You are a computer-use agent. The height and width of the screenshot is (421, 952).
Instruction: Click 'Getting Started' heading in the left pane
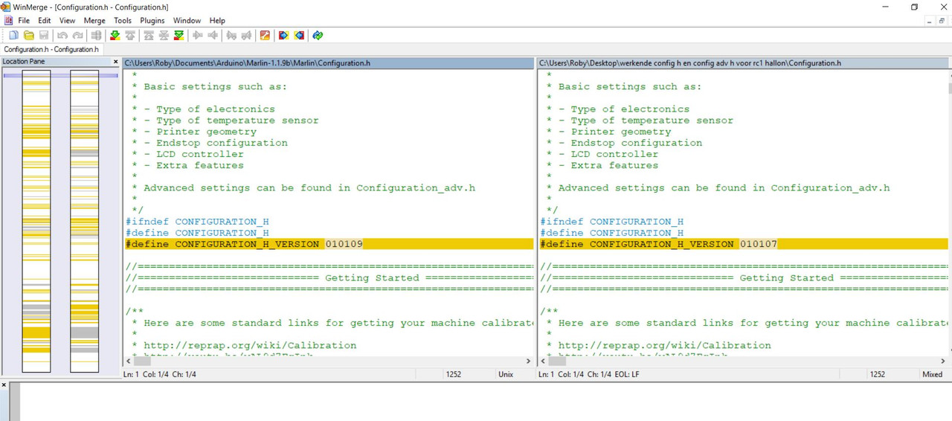[372, 278]
